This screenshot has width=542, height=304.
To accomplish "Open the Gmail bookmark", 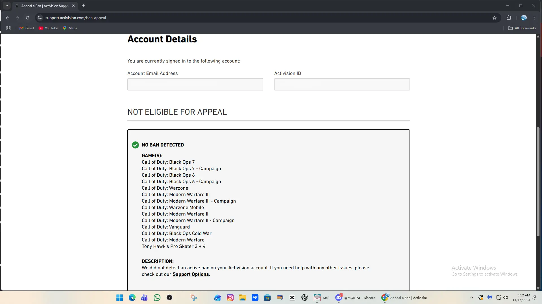I will (27, 28).
